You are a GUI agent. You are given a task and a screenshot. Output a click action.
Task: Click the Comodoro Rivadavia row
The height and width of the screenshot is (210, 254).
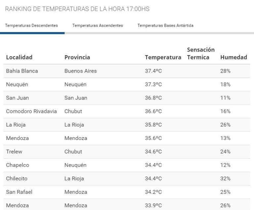[x=31, y=111]
